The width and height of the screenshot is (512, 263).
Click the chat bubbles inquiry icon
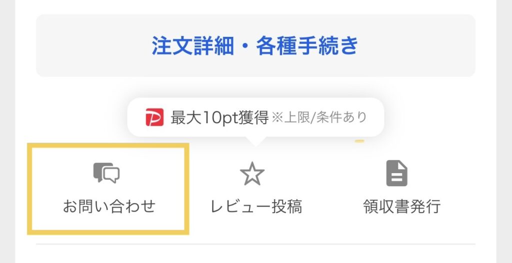click(106, 173)
